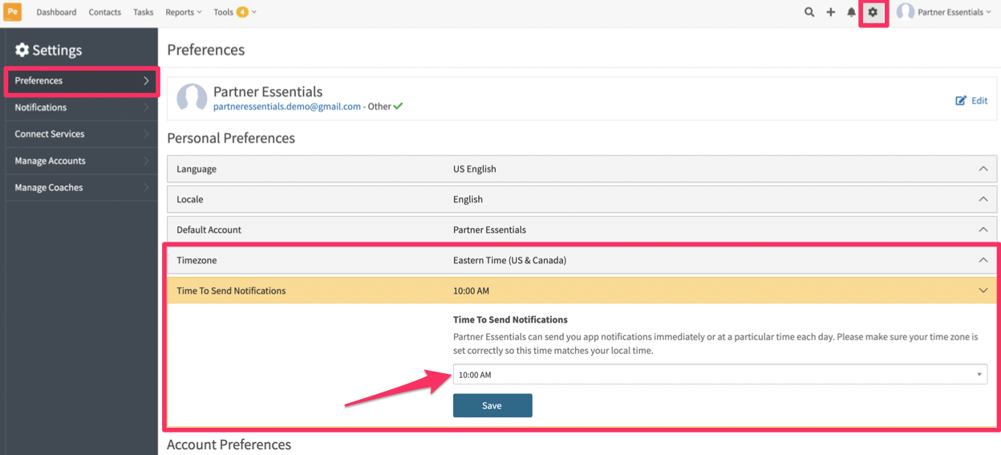The image size is (1001, 455).
Task: Click the Save button
Action: pos(492,405)
